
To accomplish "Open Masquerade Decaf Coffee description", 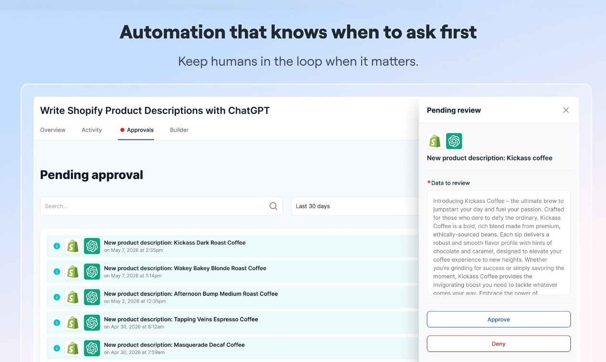I will pos(174,345).
